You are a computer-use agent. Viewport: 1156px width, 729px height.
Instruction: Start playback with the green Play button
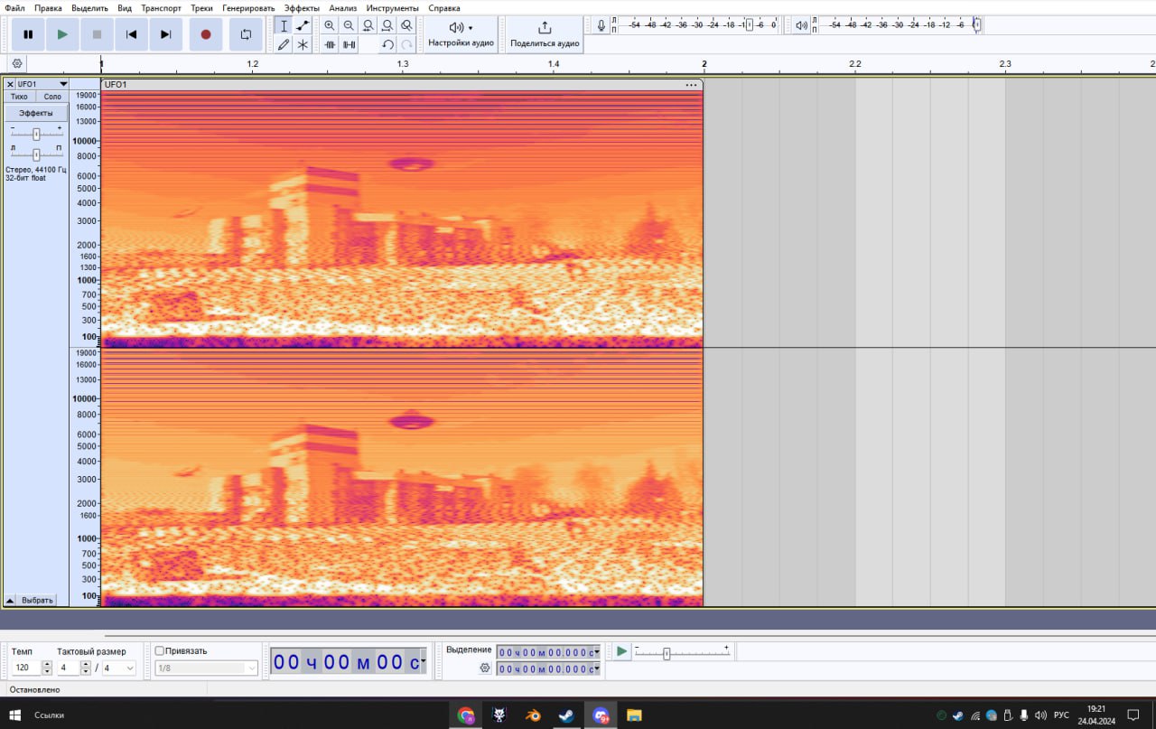[x=62, y=34]
